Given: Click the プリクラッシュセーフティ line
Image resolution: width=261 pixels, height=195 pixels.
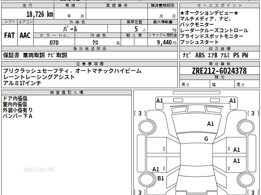Looking at the screenshot, I should tap(72, 71).
